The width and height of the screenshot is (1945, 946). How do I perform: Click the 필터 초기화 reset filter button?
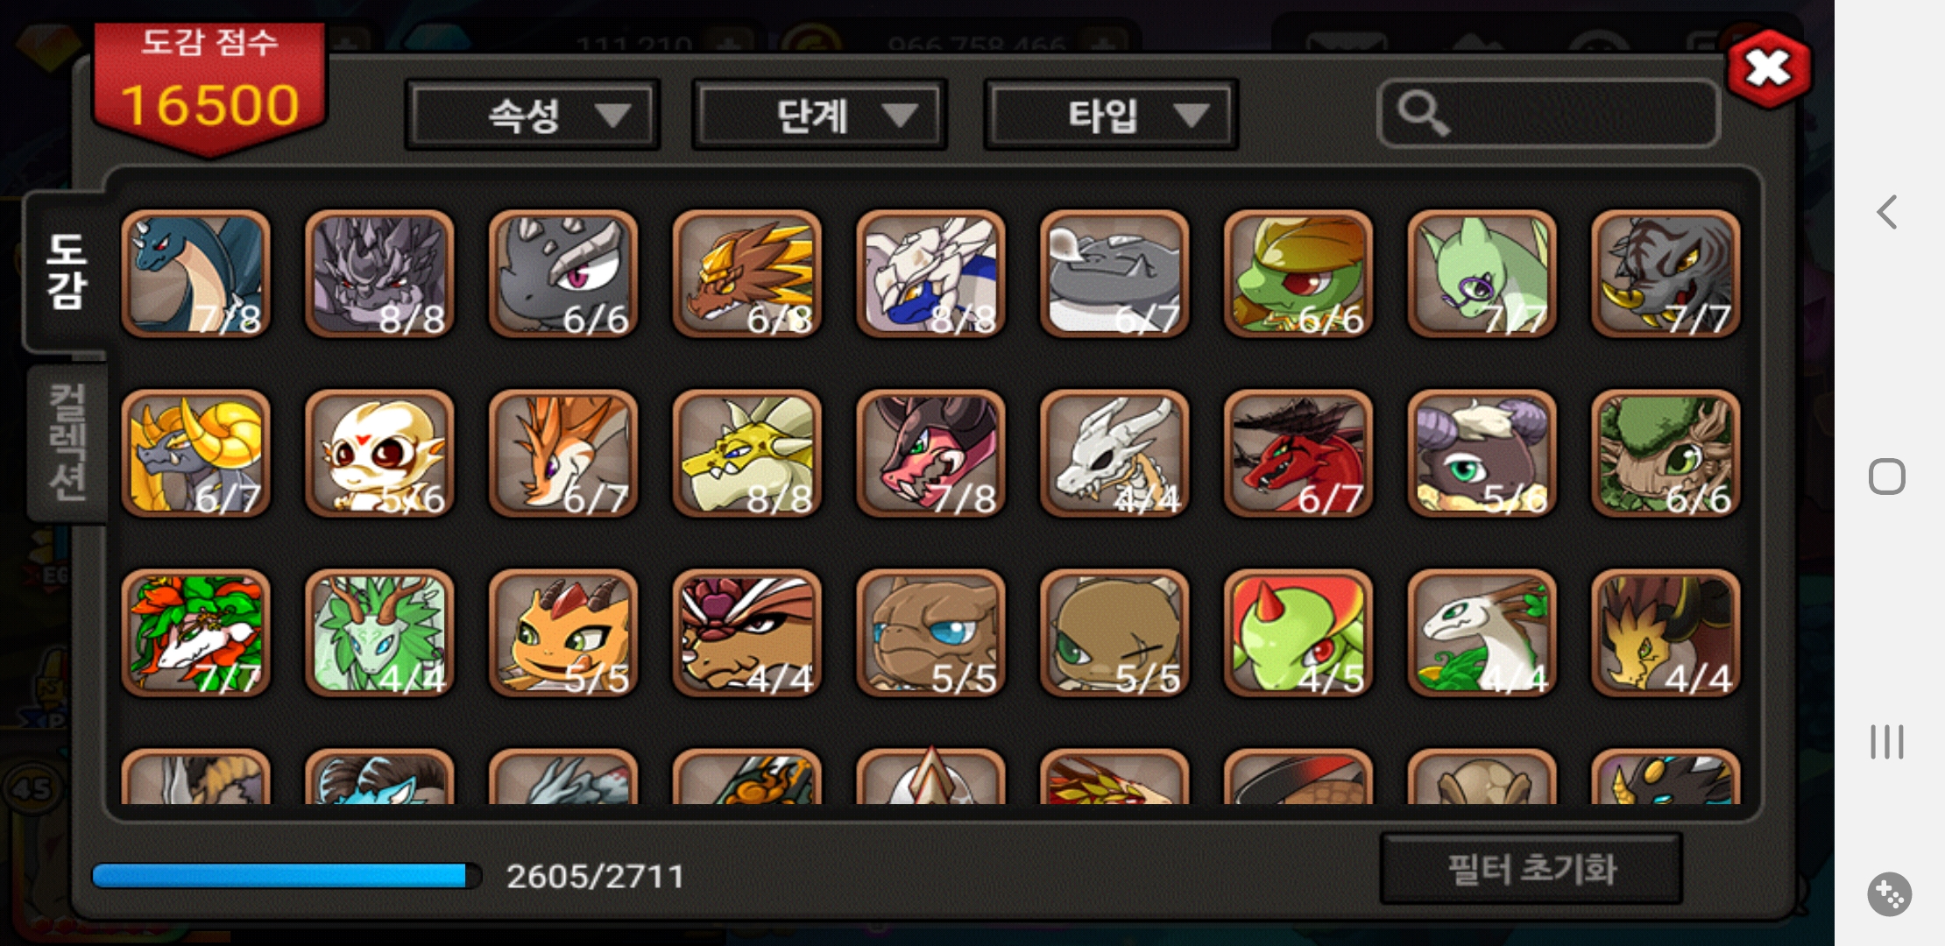1531,869
